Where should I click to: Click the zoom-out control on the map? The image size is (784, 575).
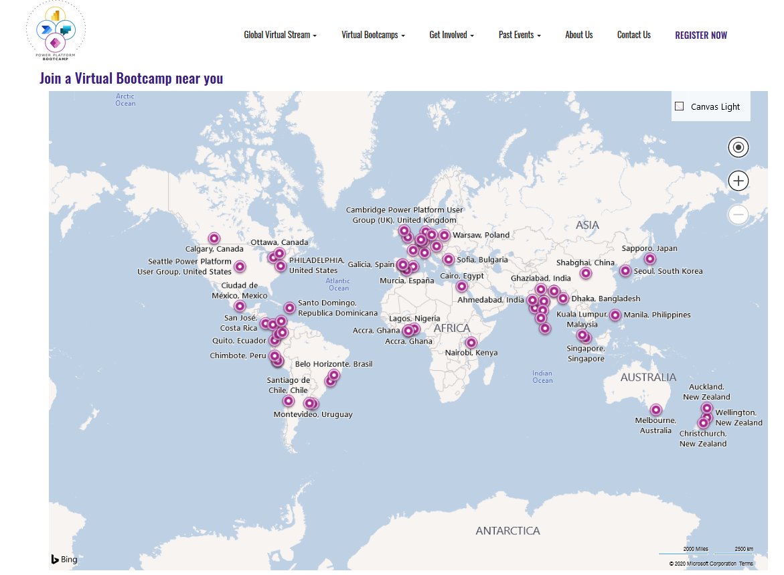click(x=738, y=214)
